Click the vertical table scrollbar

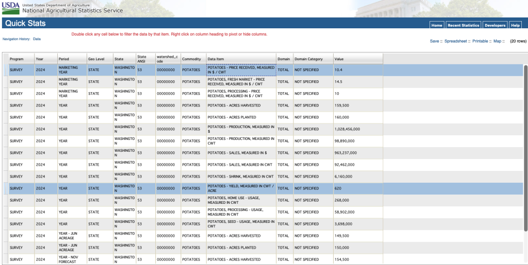pos(525,148)
